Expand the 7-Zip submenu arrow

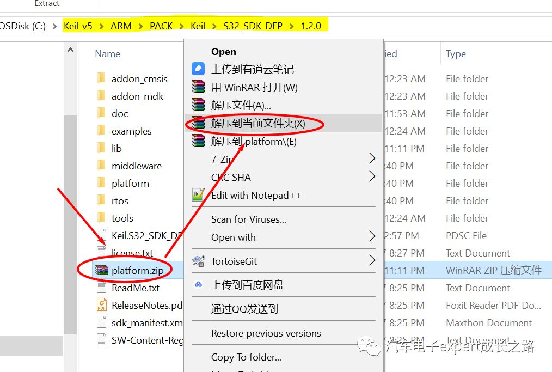click(372, 158)
